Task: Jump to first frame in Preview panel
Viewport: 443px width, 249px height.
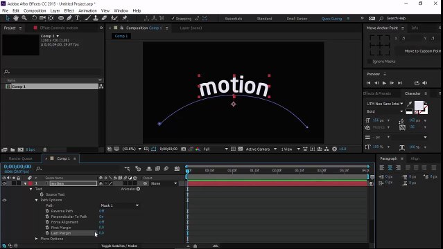Action: click(x=368, y=83)
